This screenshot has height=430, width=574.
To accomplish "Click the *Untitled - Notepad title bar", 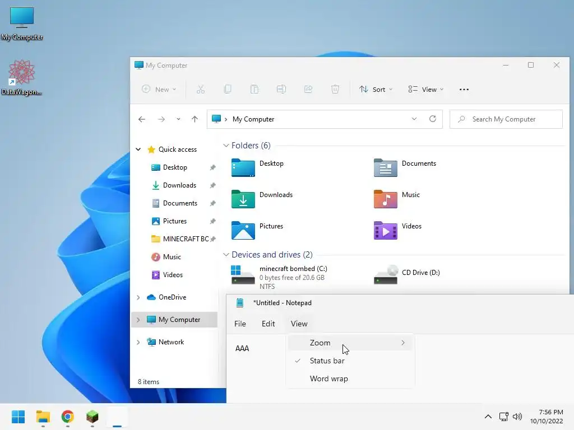I will tap(399, 303).
